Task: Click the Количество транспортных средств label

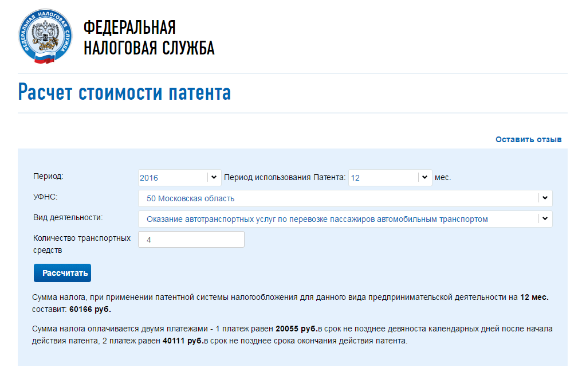Action: click(82, 244)
